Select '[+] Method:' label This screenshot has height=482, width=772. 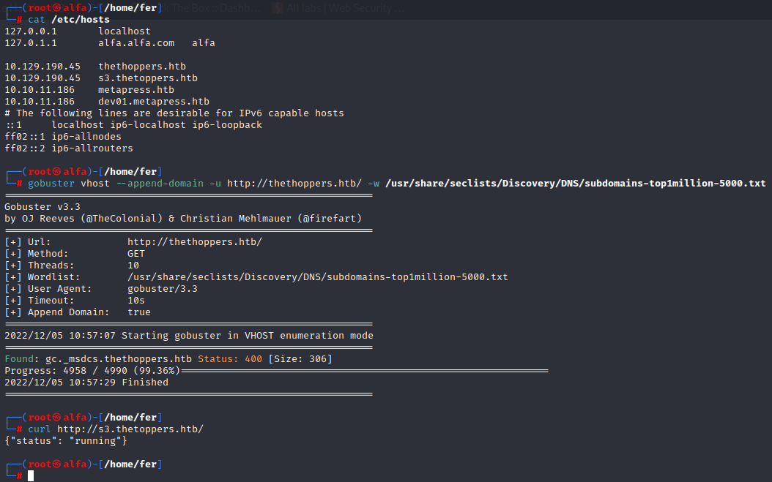37,254
